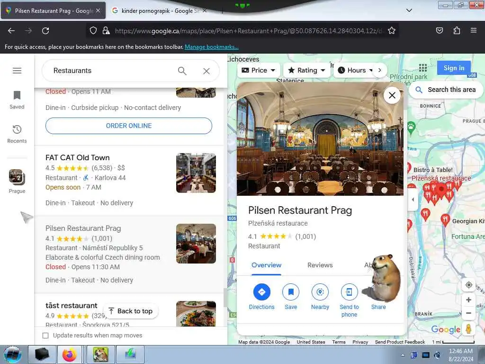Viewport: 485px width, 364px height.
Task: Expand the Hours filter dropdown
Action: tap(355, 70)
